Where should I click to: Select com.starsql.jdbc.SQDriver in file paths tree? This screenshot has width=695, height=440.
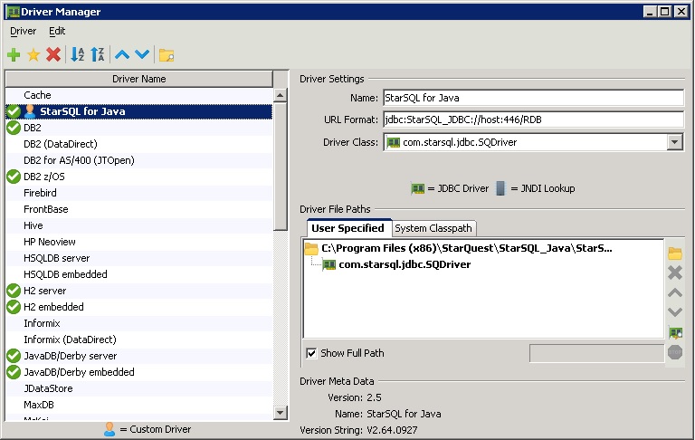[x=405, y=264]
